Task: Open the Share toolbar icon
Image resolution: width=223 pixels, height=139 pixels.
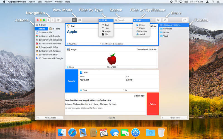Action: [165, 20]
